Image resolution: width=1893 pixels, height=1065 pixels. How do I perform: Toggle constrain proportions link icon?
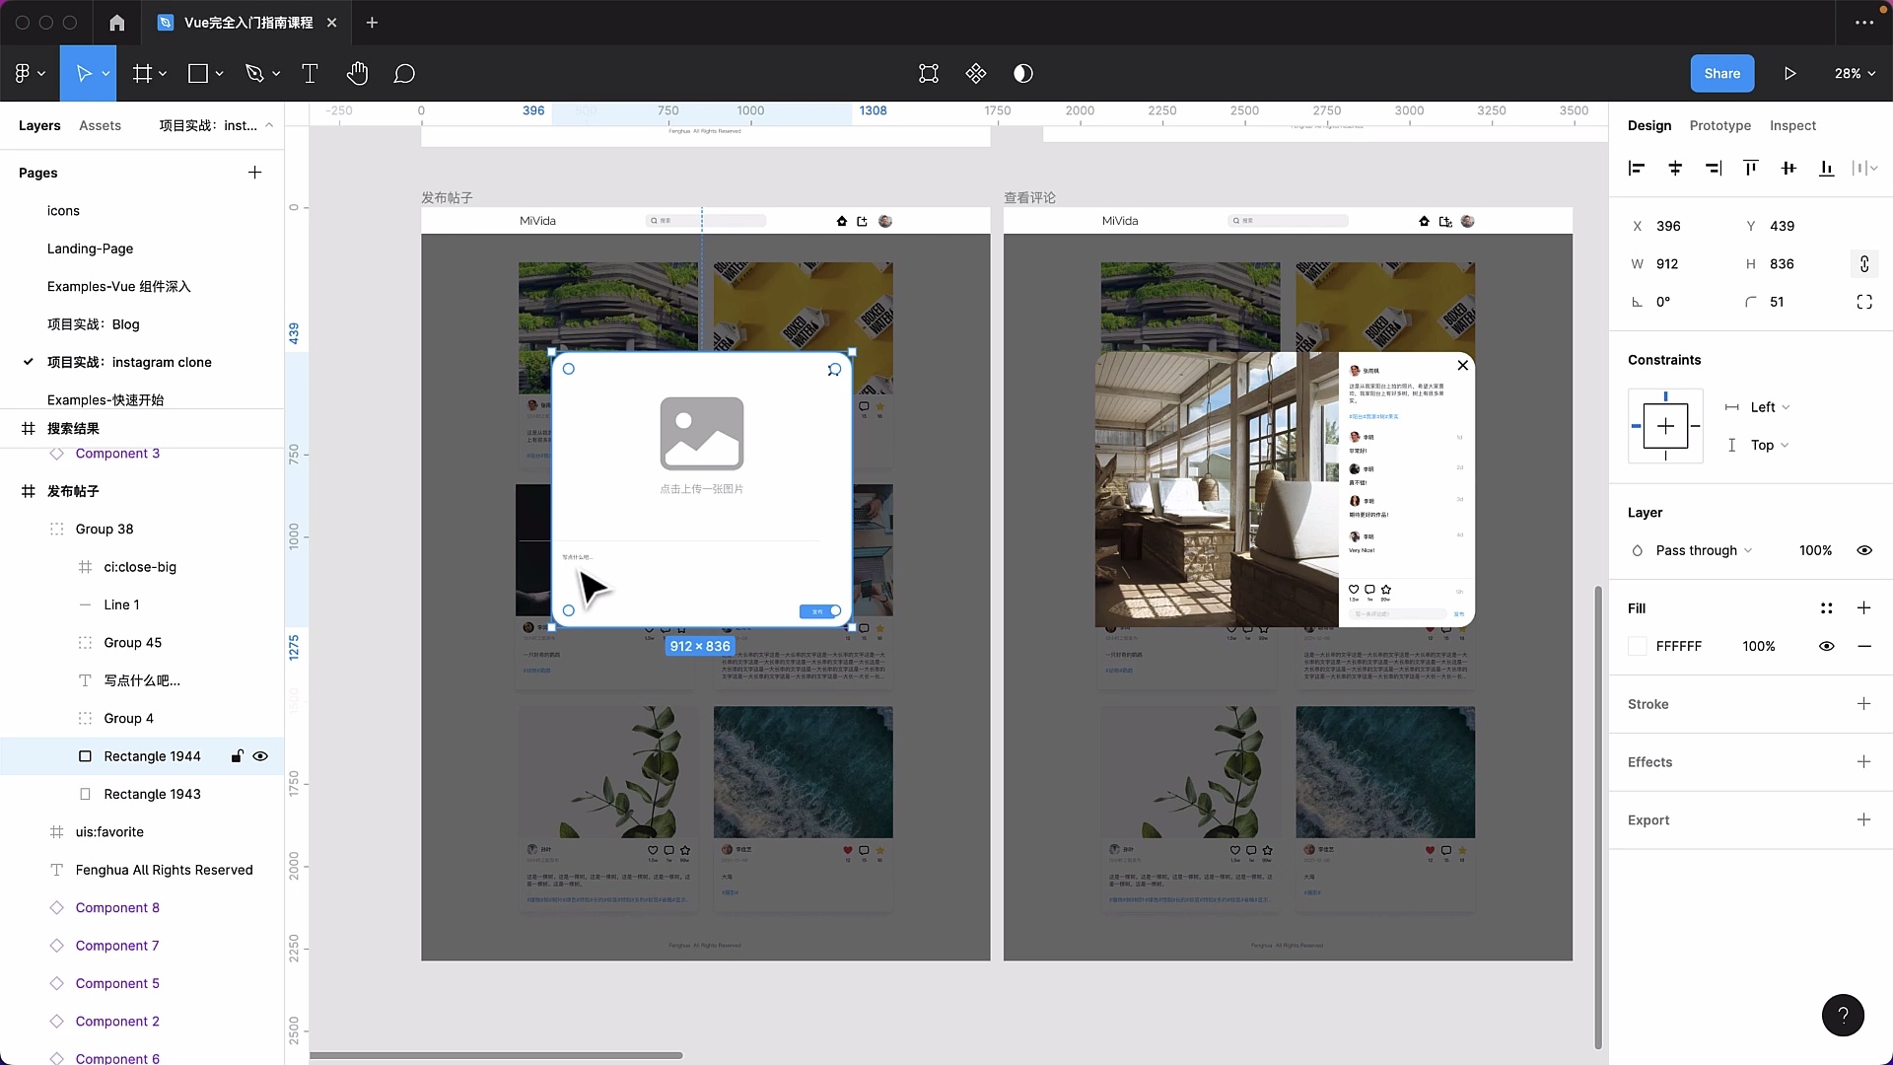(x=1863, y=264)
